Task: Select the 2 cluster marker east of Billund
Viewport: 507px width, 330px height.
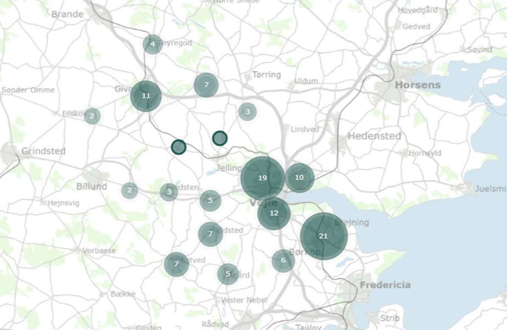Action: 129,190
